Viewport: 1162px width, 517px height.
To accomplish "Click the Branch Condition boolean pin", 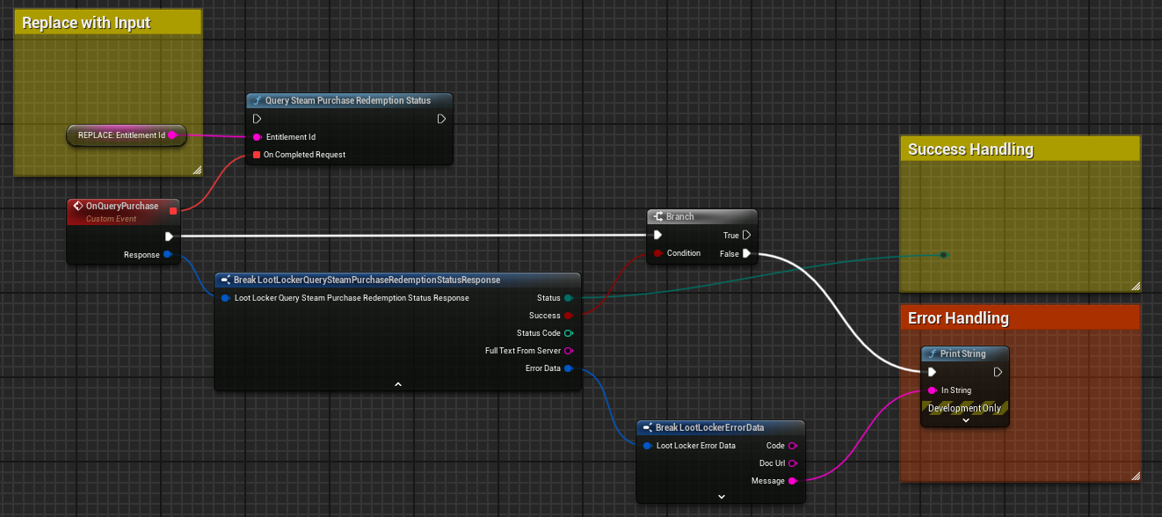I will pos(657,253).
